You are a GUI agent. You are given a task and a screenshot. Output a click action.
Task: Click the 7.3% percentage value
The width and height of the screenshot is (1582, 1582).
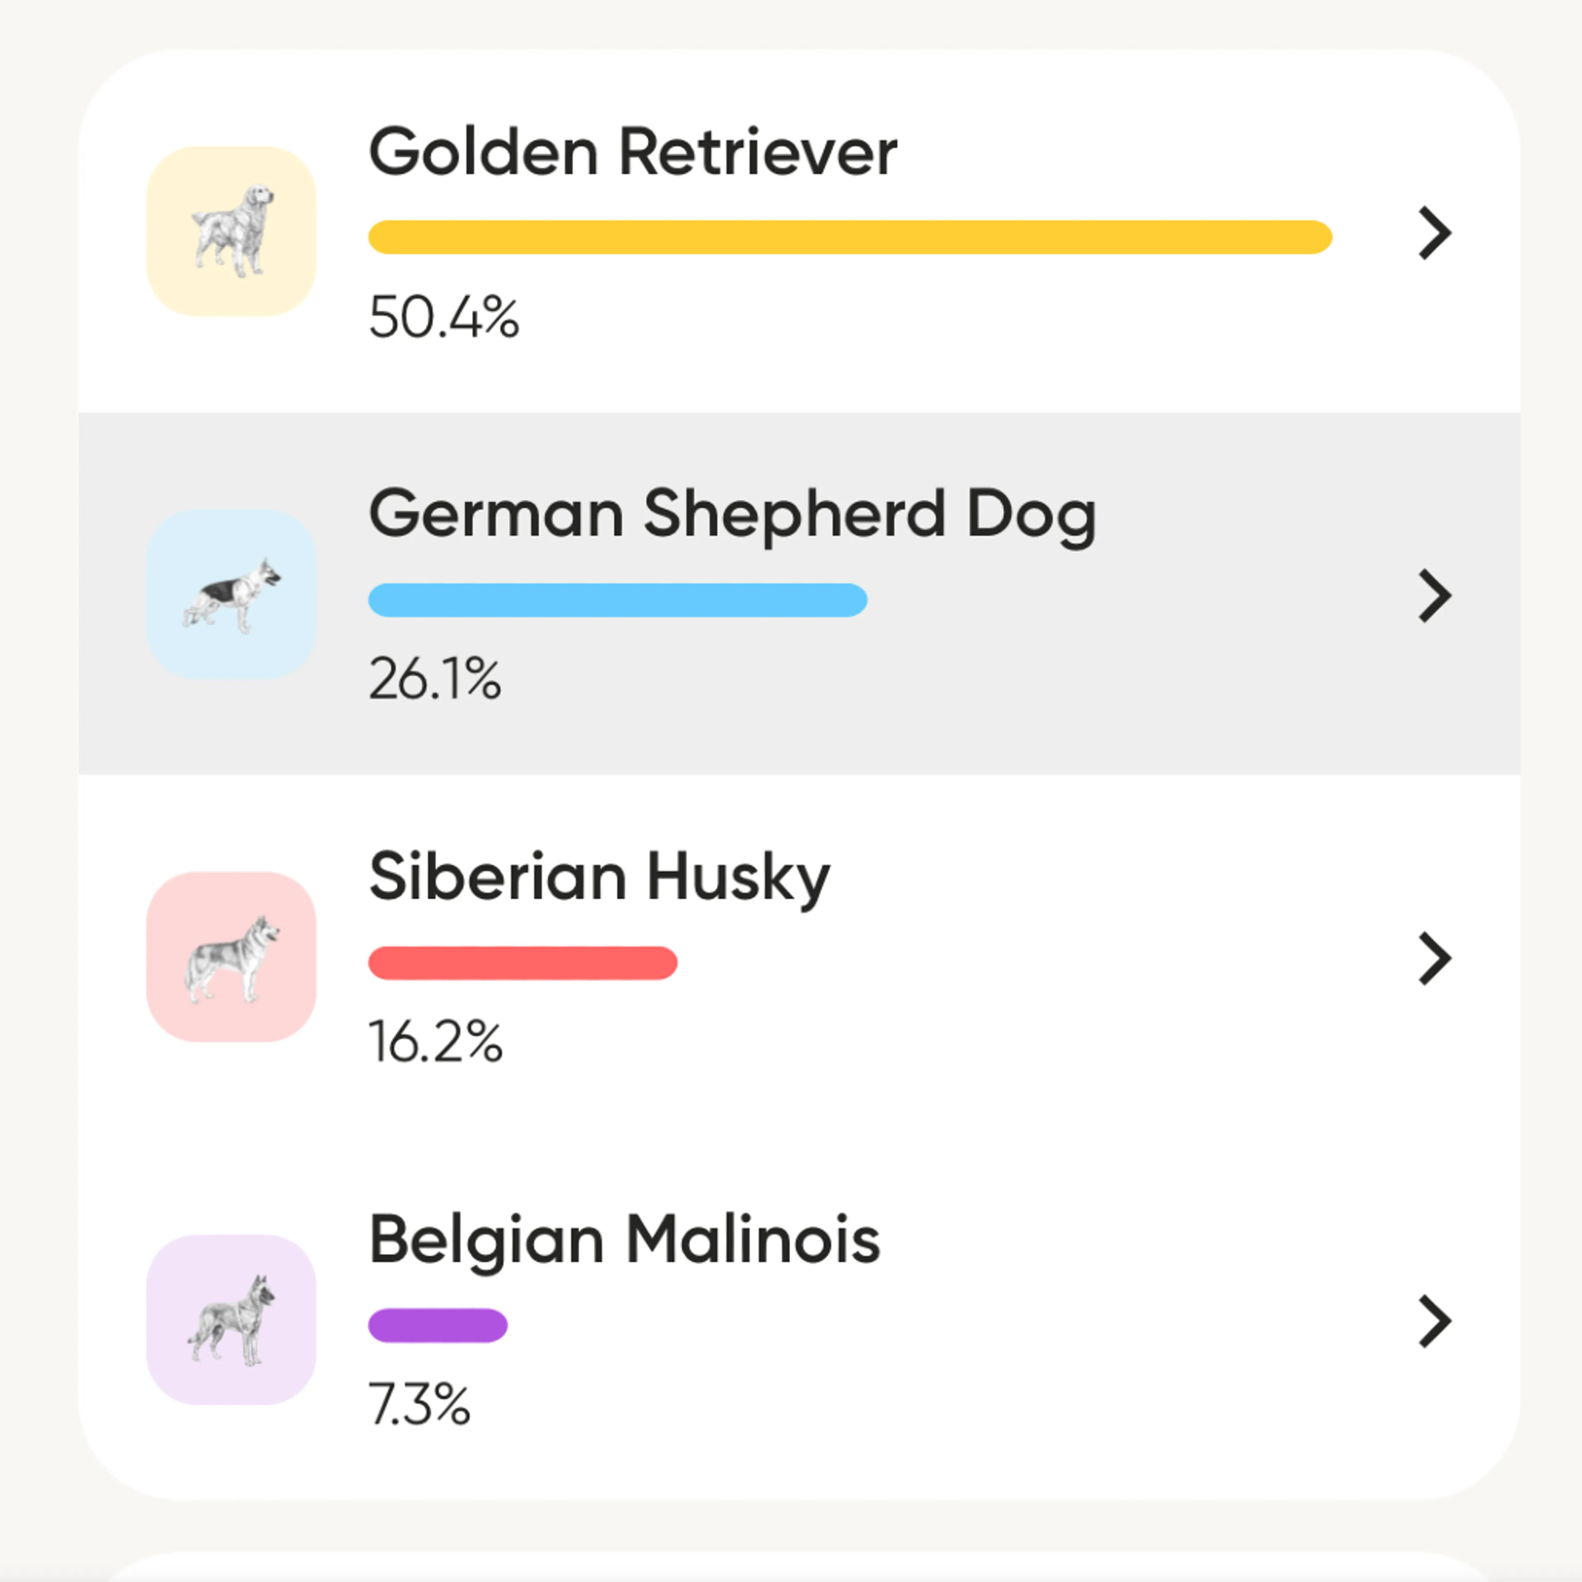tap(419, 1404)
